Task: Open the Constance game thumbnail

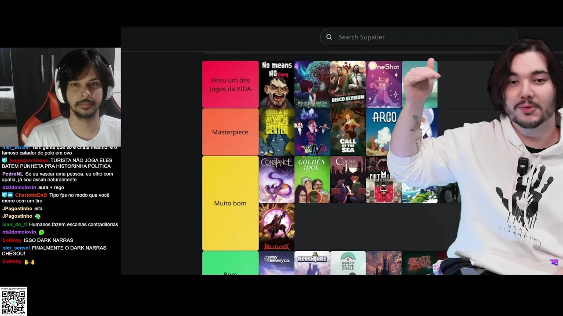Action: click(x=277, y=180)
